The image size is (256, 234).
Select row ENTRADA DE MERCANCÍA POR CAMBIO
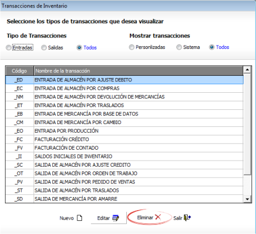coord(125,122)
